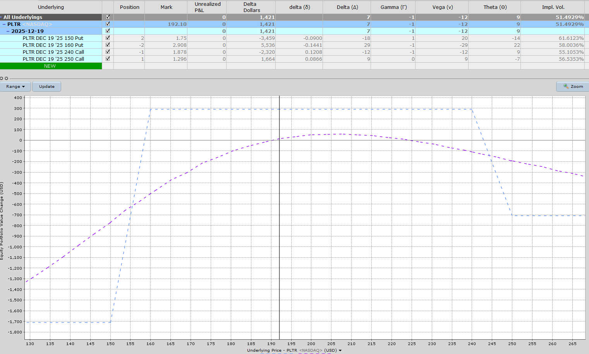Image resolution: width=589 pixels, height=354 pixels.
Task: Uncheck the PLTR 160 Put checkbox
Action: [x=108, y=45]
